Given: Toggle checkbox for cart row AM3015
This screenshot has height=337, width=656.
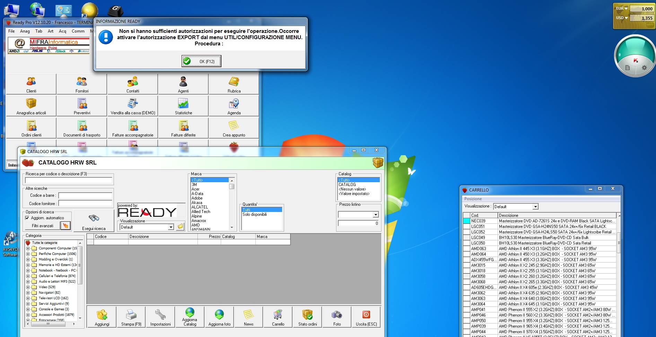Looking at the screenshot, I should point(466,265).
